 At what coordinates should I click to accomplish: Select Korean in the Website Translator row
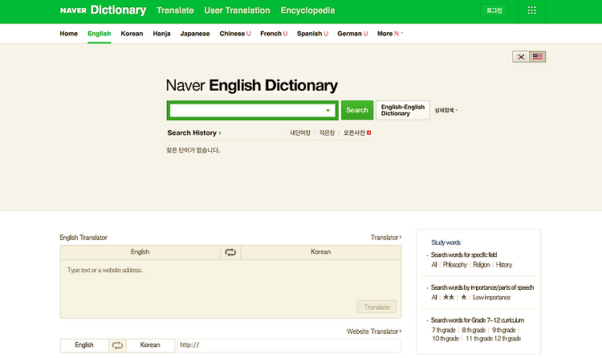click(150, 345)
